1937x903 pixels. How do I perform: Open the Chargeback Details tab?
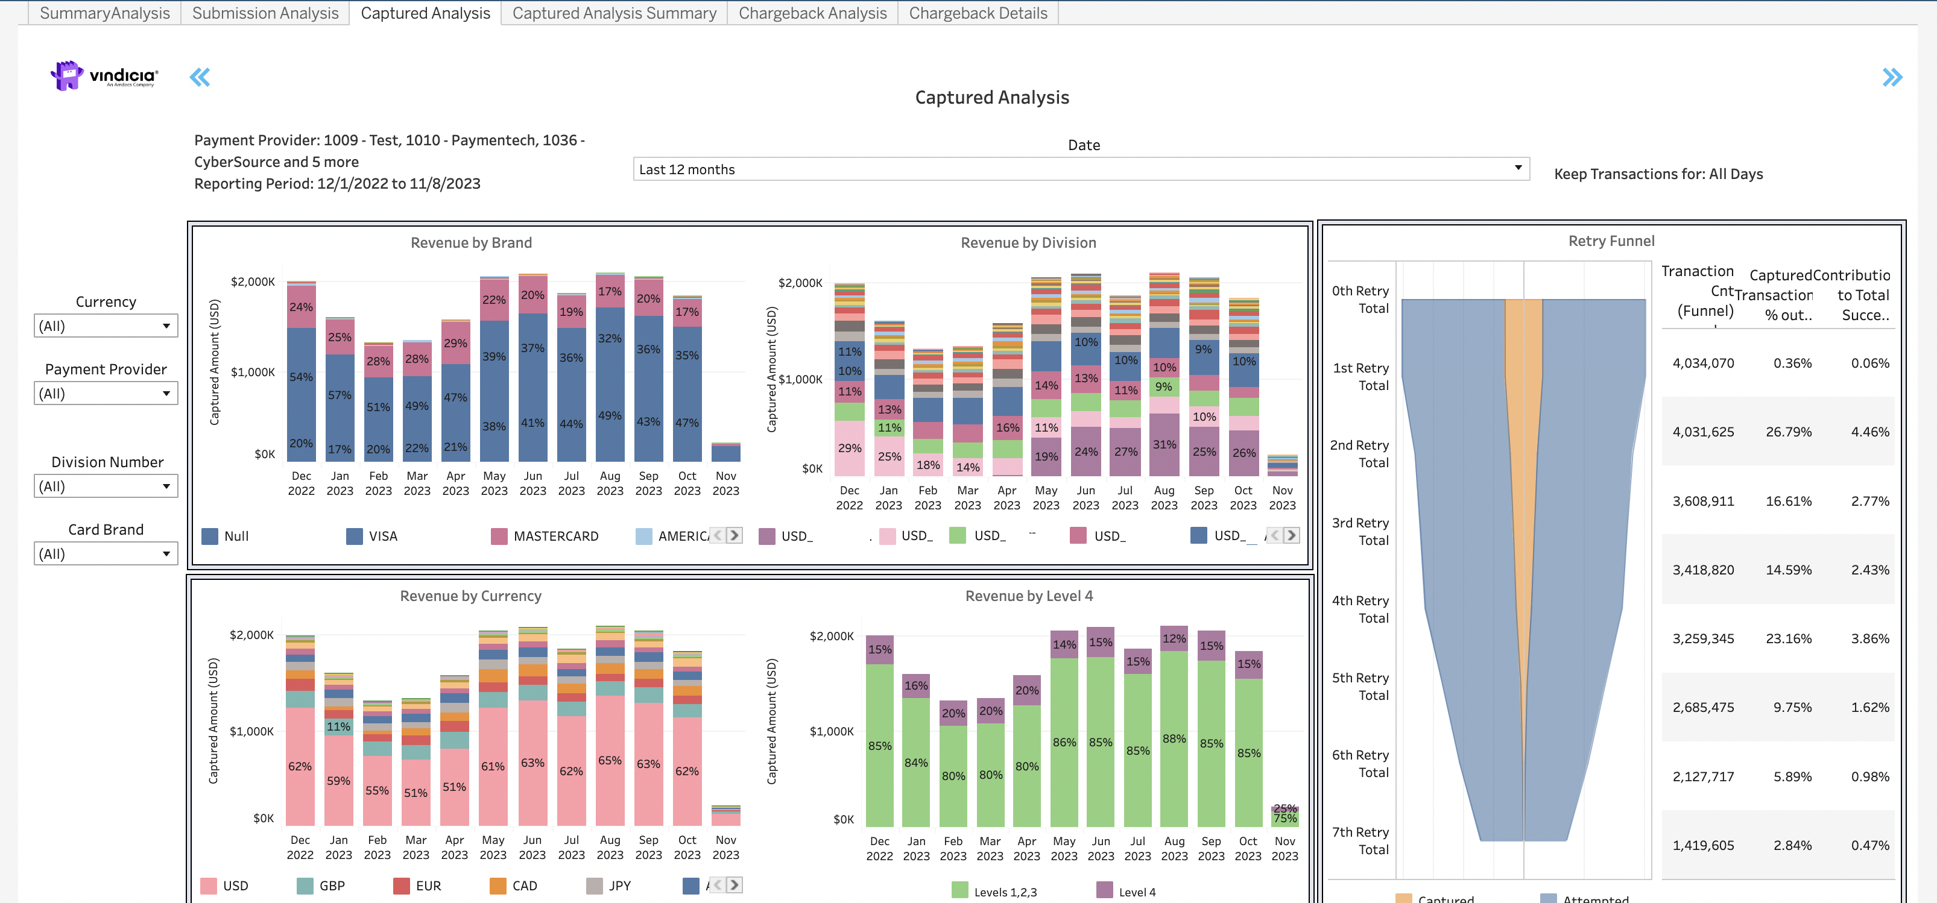coord(978,13)
